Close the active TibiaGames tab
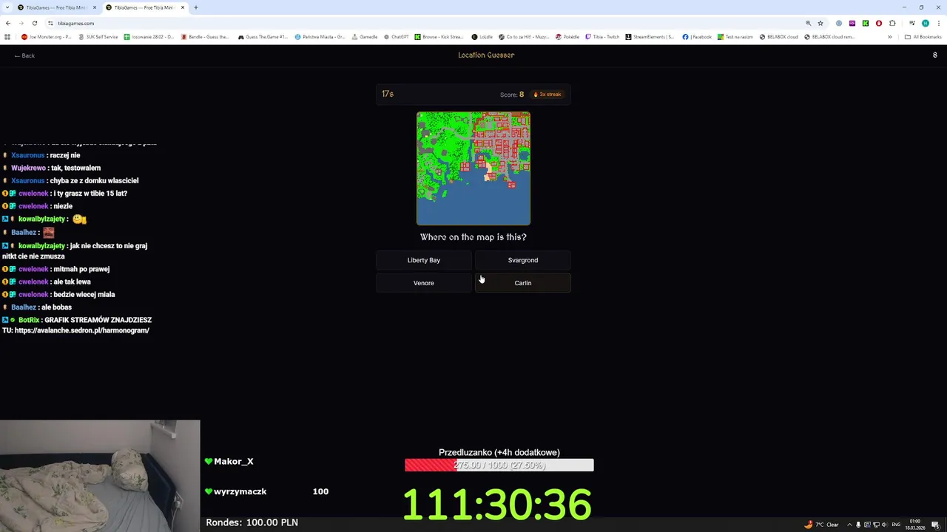 [x=183, y=7]
